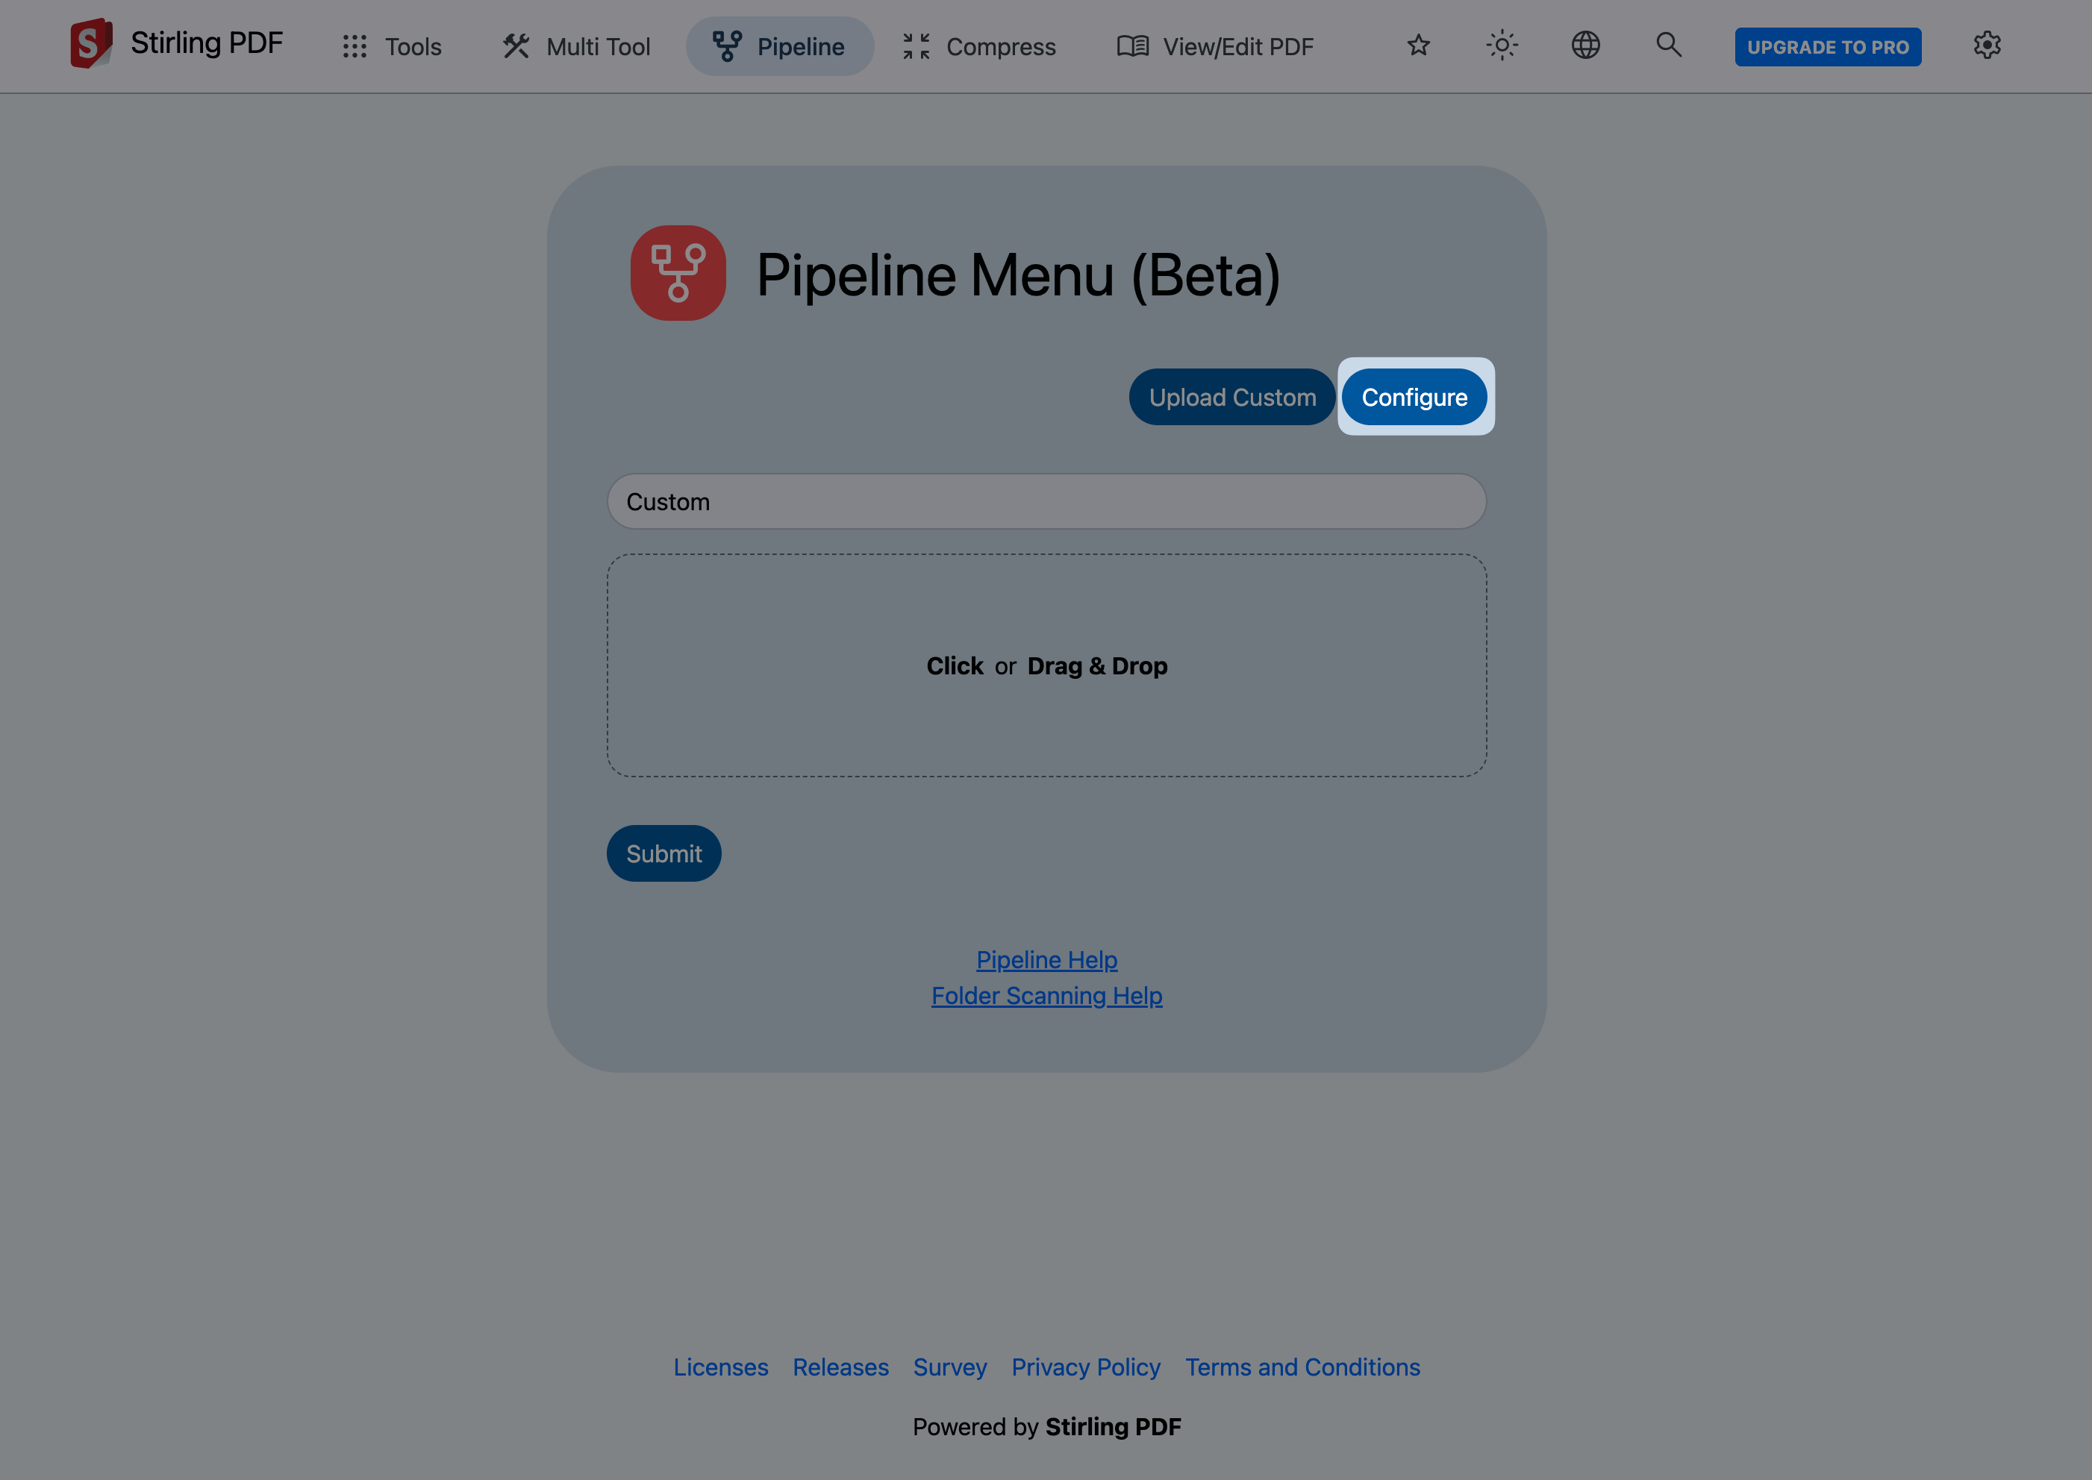Open the Pipeline Help link
The width and height of the screenshot is (2092, 1480).
point(1046,959)
